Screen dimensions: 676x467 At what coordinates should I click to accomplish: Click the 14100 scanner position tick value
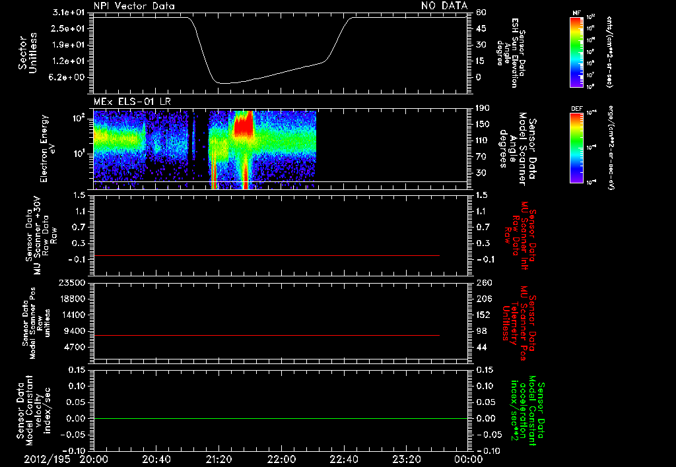[x=73, y=315]
